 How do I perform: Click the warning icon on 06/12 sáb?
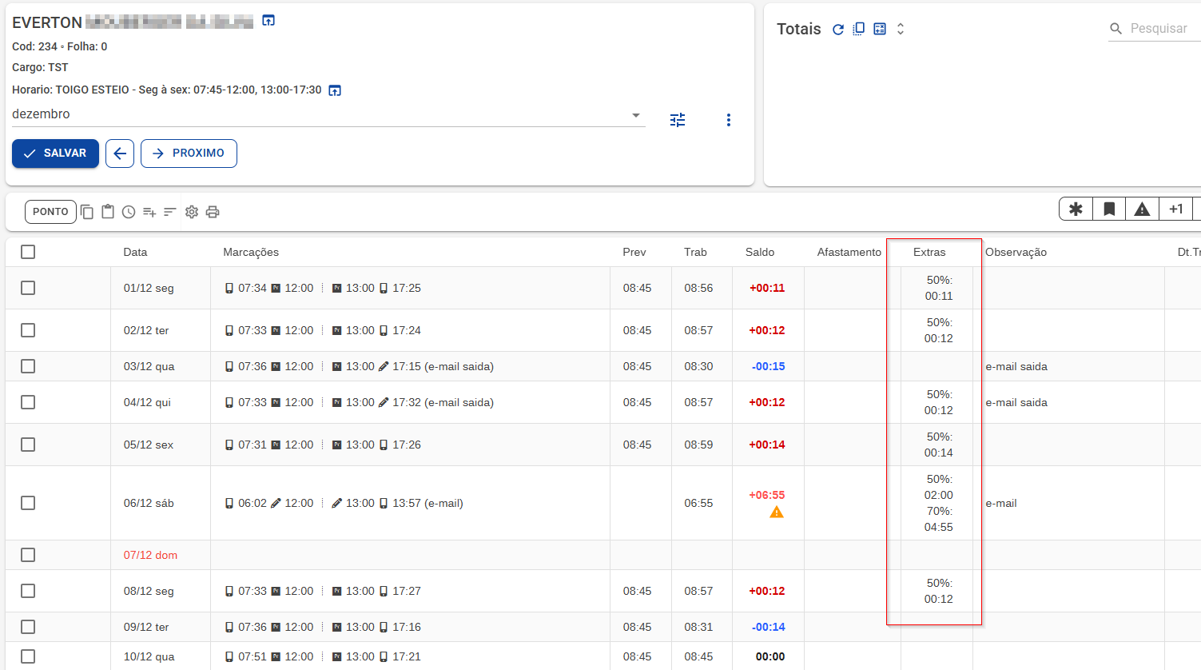777,512
